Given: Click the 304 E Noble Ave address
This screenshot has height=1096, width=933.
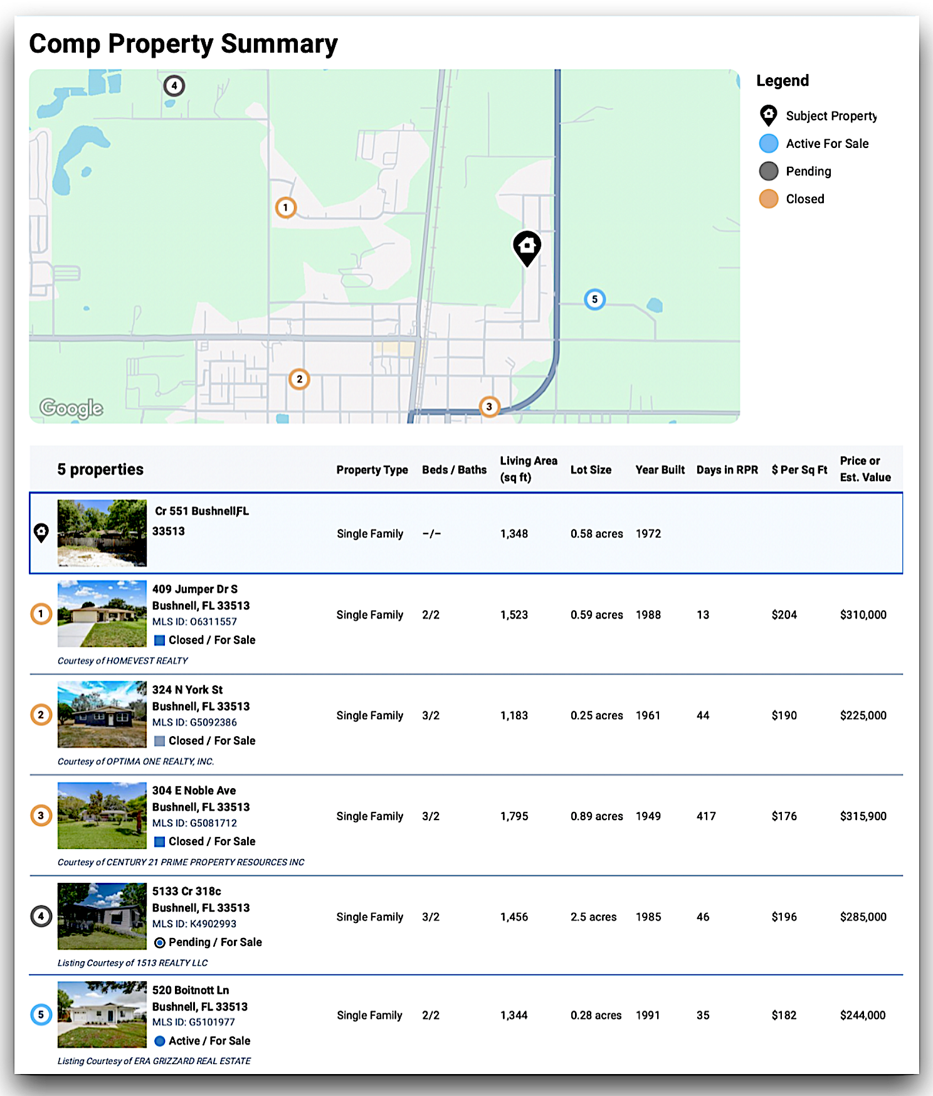Looking at the screenshot, I should coord(194,791).
